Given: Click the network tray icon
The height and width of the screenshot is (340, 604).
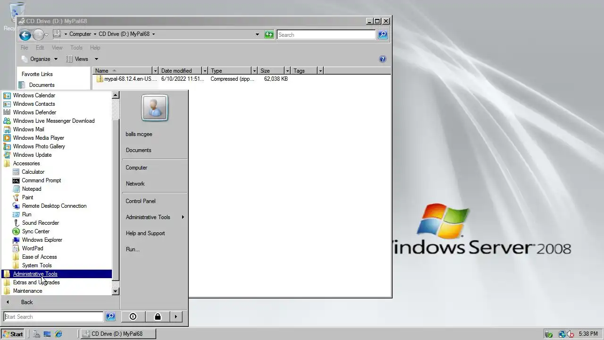Looking at the screenshot, I should tap(562, 334).
